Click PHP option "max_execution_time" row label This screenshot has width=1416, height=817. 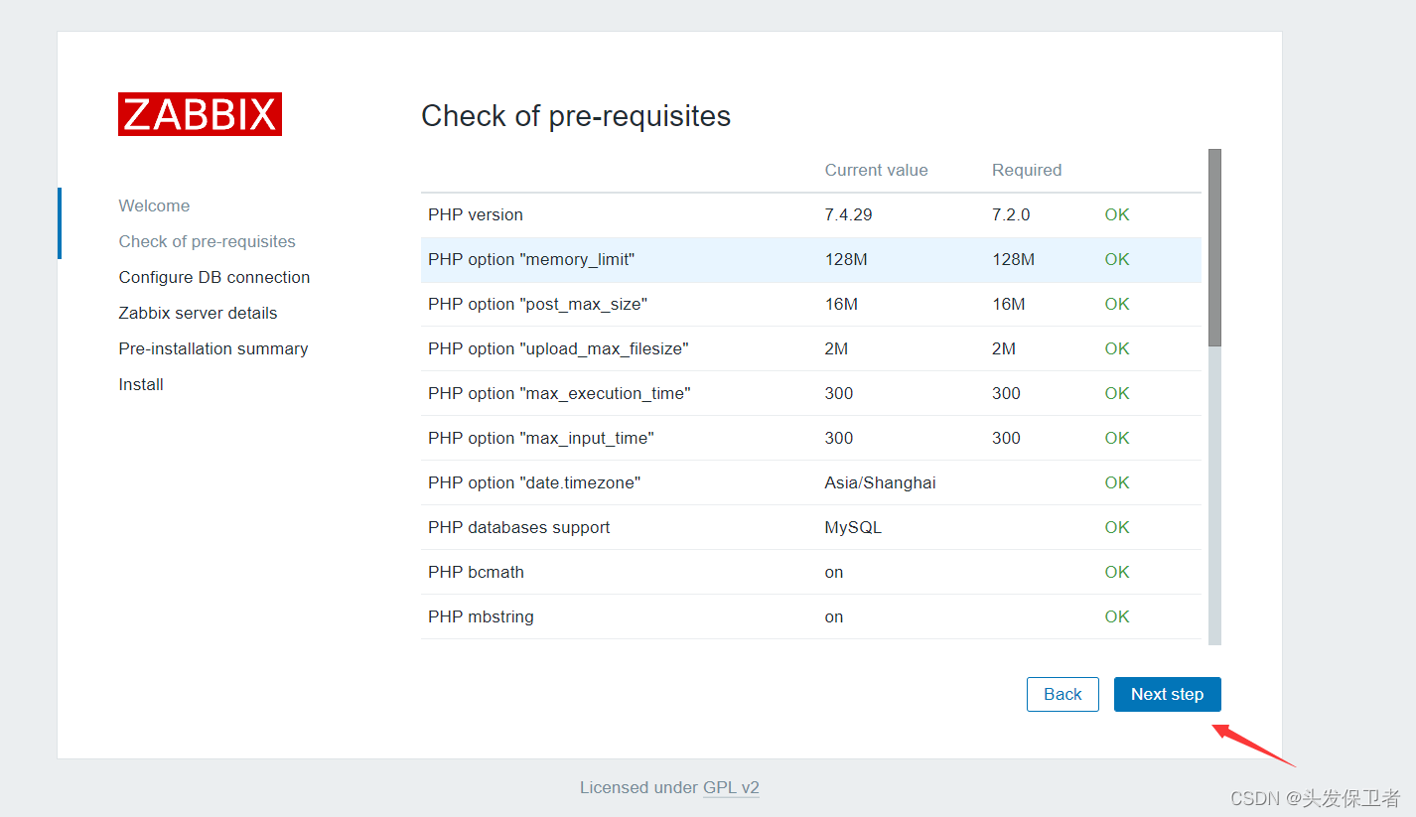[559, 393]
